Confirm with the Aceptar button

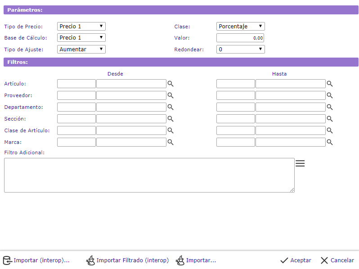click(296, 260)
